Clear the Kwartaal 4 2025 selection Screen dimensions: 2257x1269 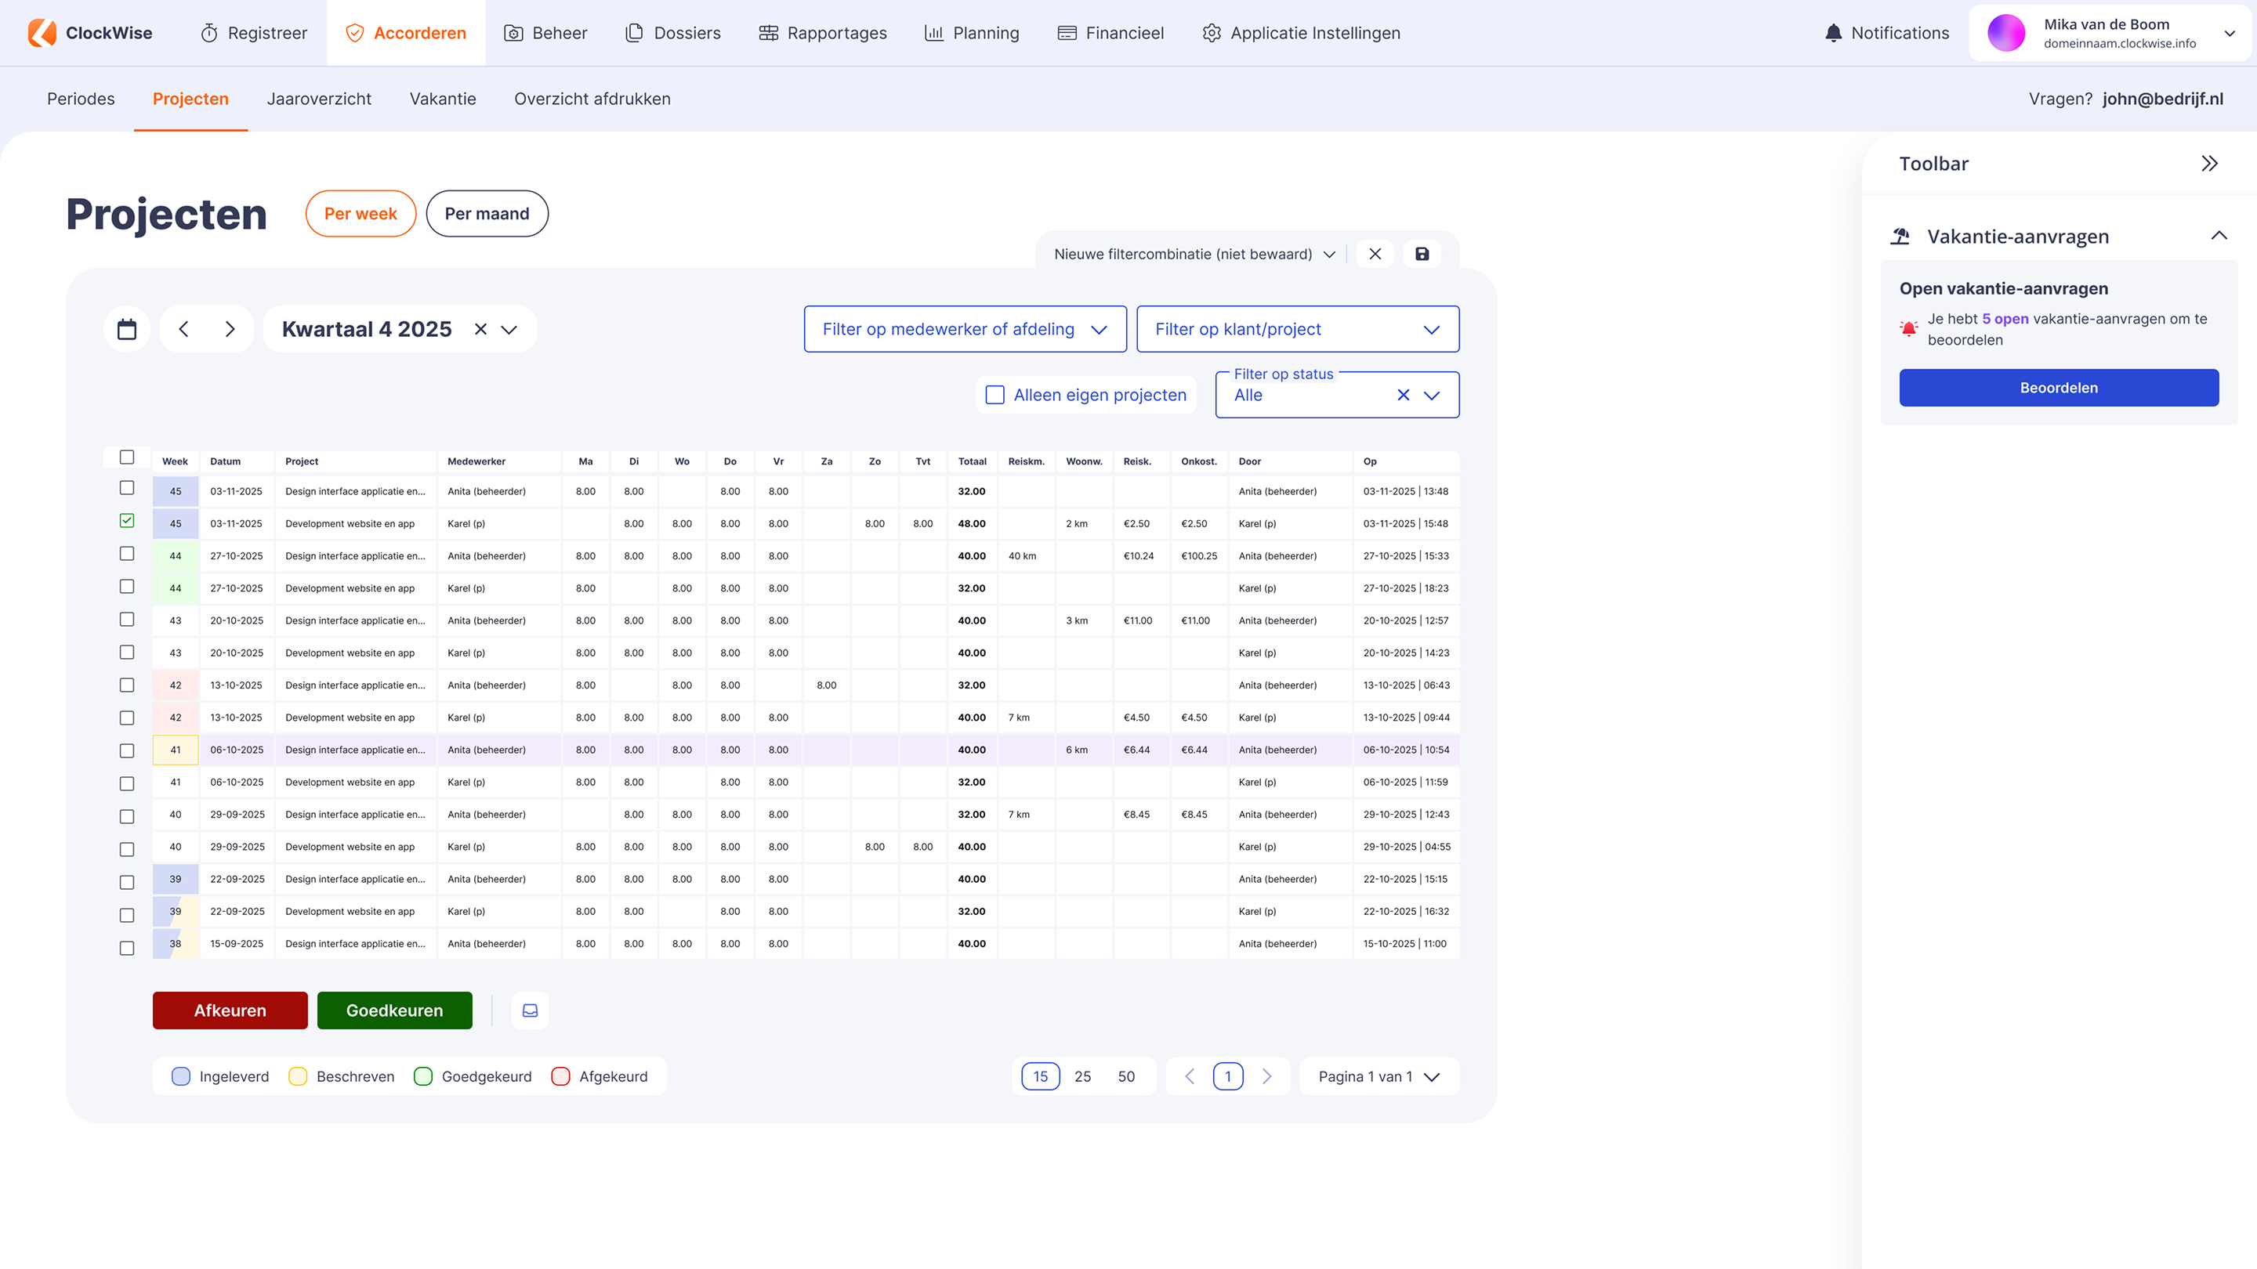(x=480, y=329)
